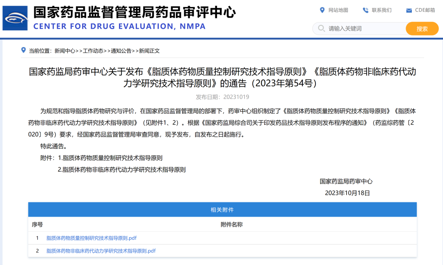This screenshot has height=265, width=443.
Task: Click the magnifier icon in search box
Action: click(x=321, y=29)
